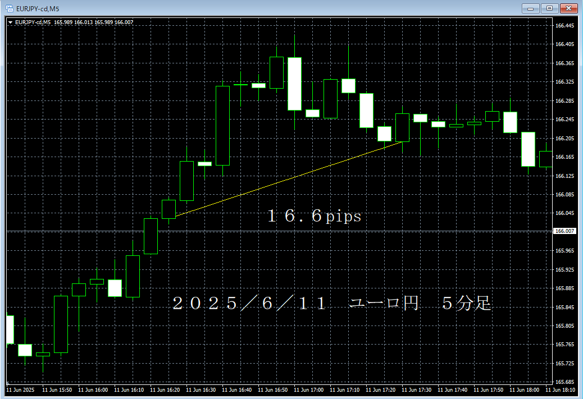Click the "11 Jun 2025" date axis label
583x399 pixels.
pos(21,389)
